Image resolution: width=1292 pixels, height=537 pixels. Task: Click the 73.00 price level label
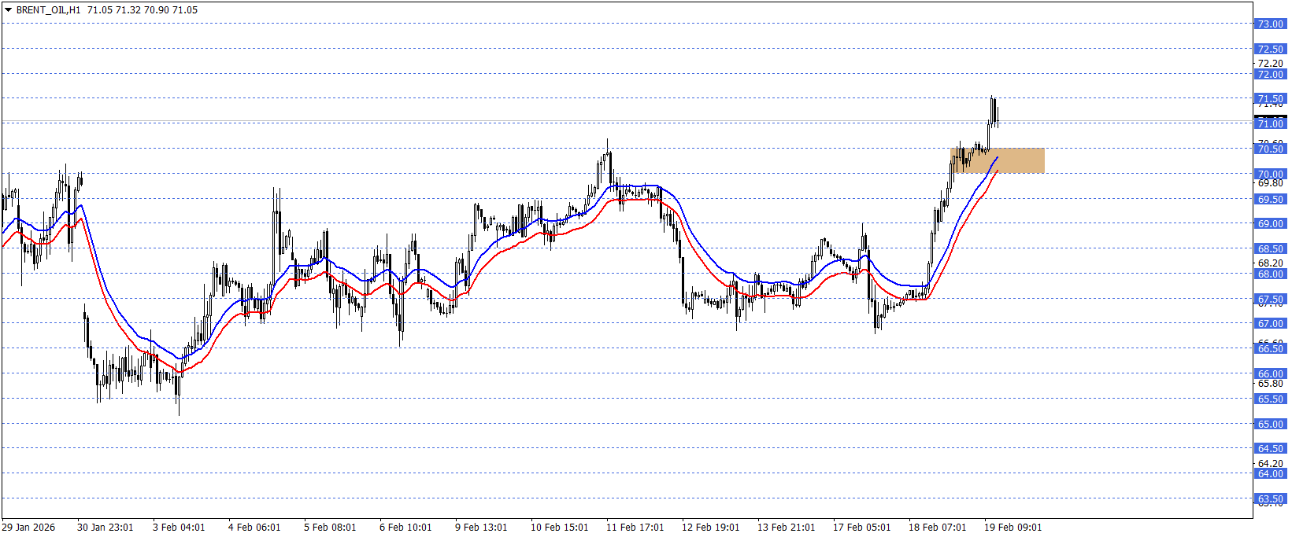click(1270, 24)
